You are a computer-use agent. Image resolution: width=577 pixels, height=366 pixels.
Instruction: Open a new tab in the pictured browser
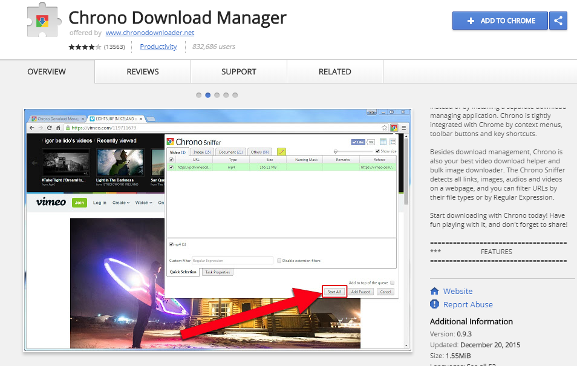151,119
